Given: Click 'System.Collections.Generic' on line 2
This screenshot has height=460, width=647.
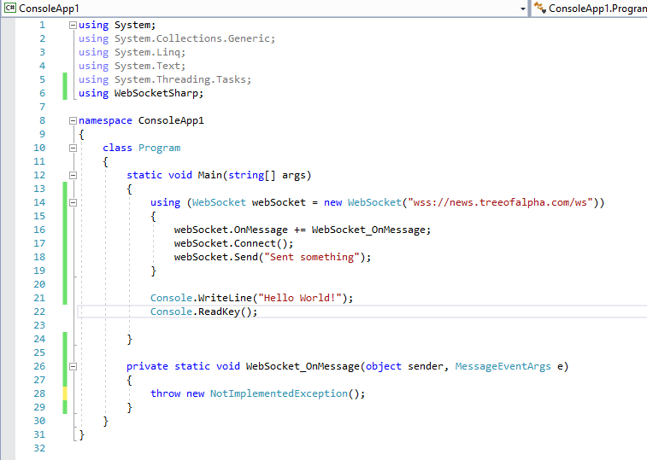Looking at the screenshot, I should [x=192, y=38].
